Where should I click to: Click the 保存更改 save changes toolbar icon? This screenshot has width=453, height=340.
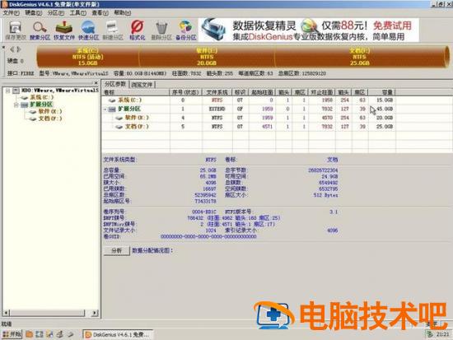(16, 30)
